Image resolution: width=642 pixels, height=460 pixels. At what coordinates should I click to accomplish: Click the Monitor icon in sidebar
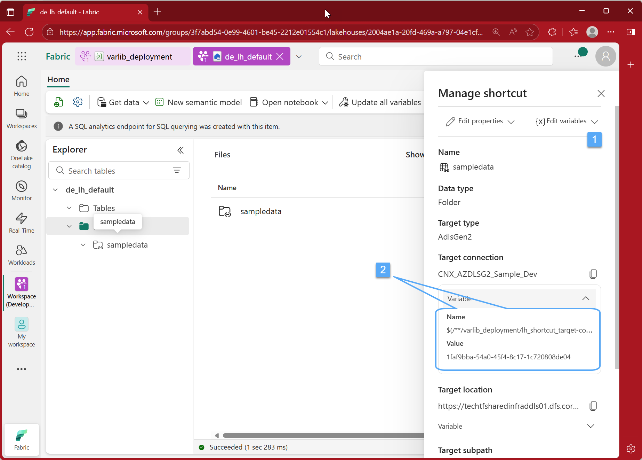click(x=22, y=190)
